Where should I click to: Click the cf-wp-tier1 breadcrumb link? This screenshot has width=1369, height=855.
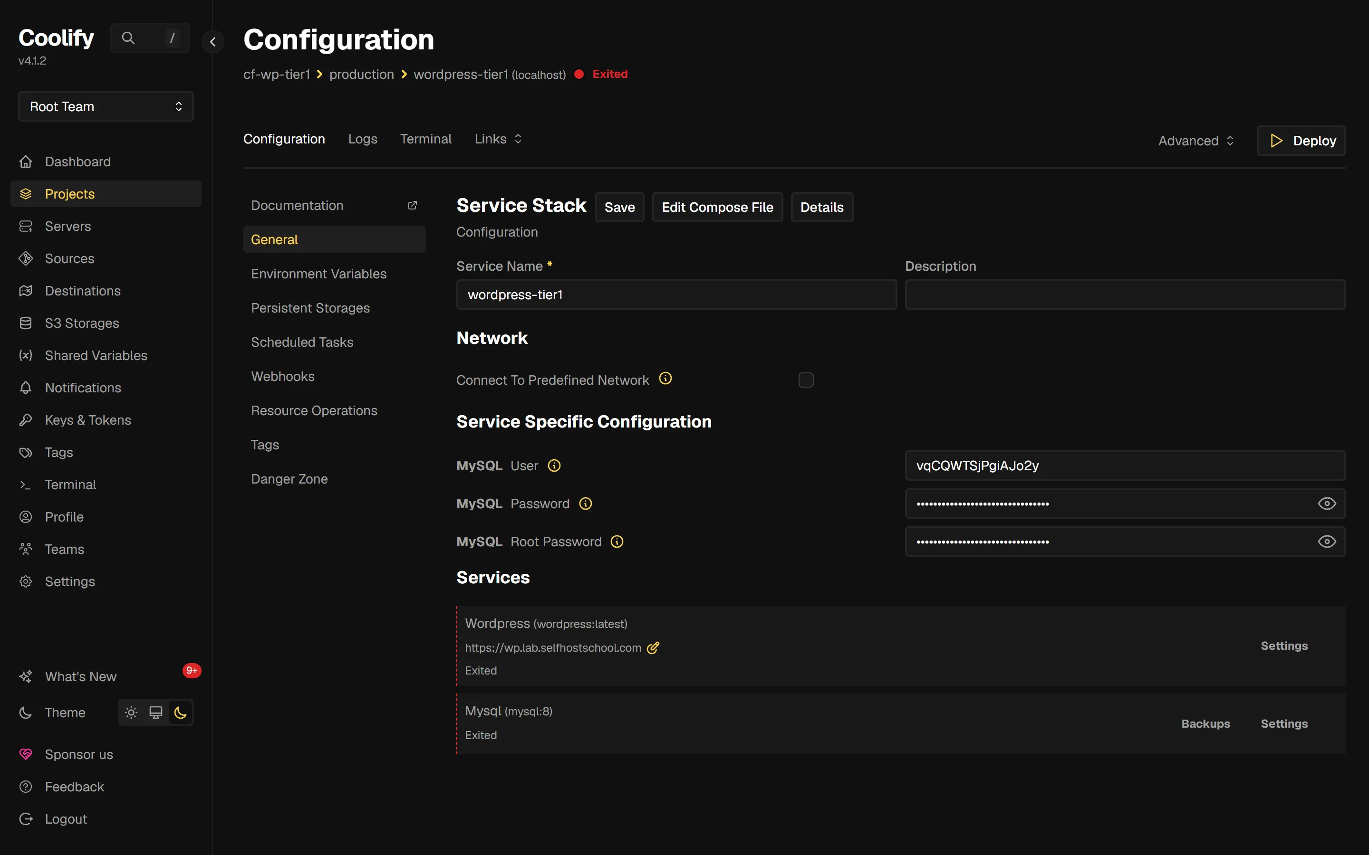(x=277, y=75)
